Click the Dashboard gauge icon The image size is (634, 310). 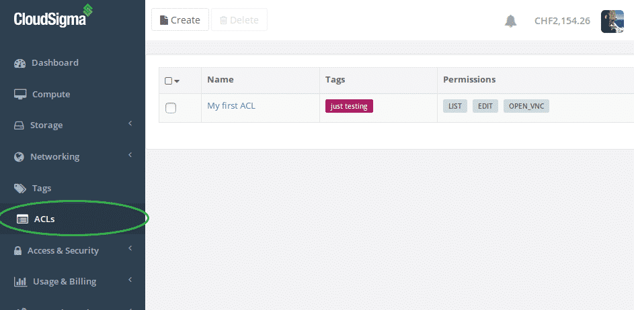point(19,63)
